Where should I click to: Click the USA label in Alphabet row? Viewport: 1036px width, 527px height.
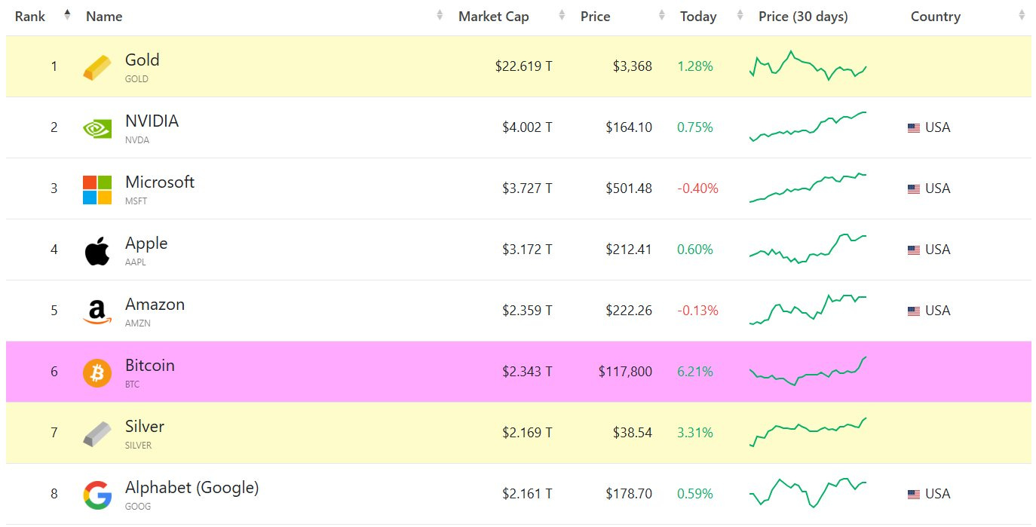click(937, 494)
